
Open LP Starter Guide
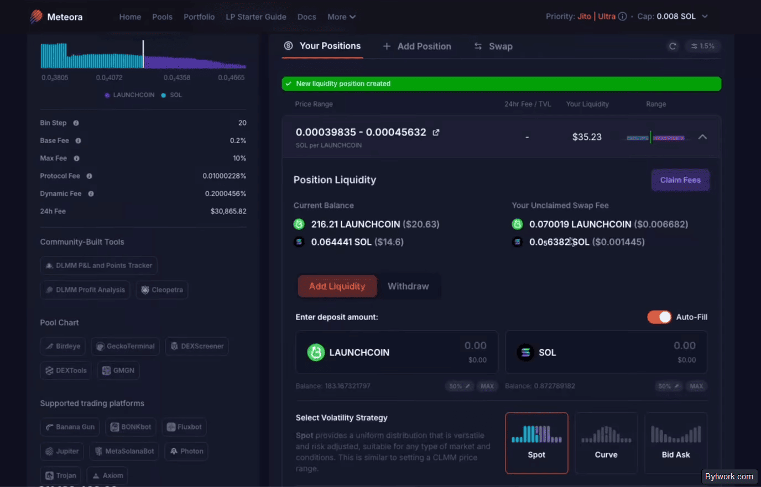(256, 17)
